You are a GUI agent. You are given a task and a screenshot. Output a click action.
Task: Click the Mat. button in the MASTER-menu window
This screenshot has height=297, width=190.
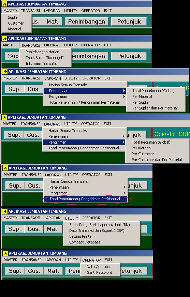(53, 21)
